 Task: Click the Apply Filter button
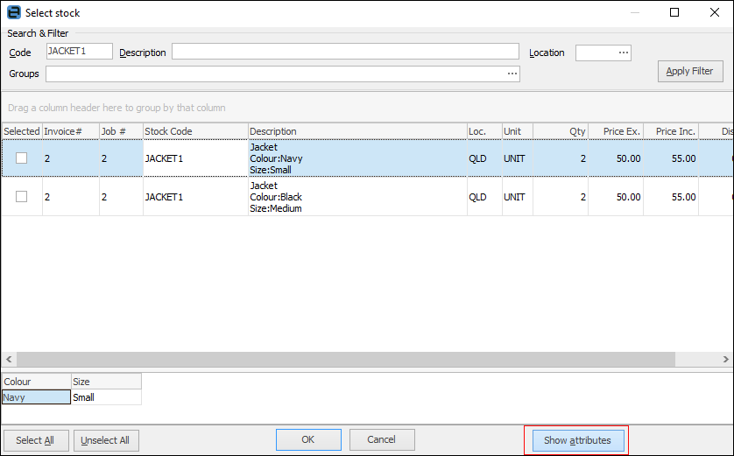click(690, 71)
